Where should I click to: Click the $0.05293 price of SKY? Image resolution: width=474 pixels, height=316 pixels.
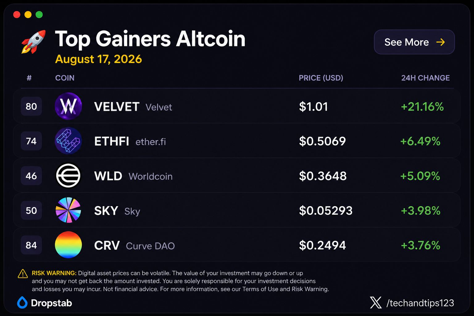coord(326,211)
